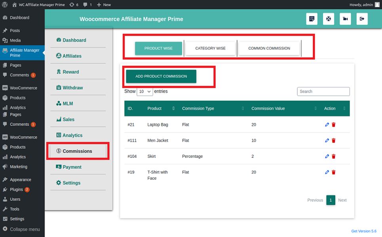Sort table by Product column
This screenshot has width=382, height=237.
point(160,108)
